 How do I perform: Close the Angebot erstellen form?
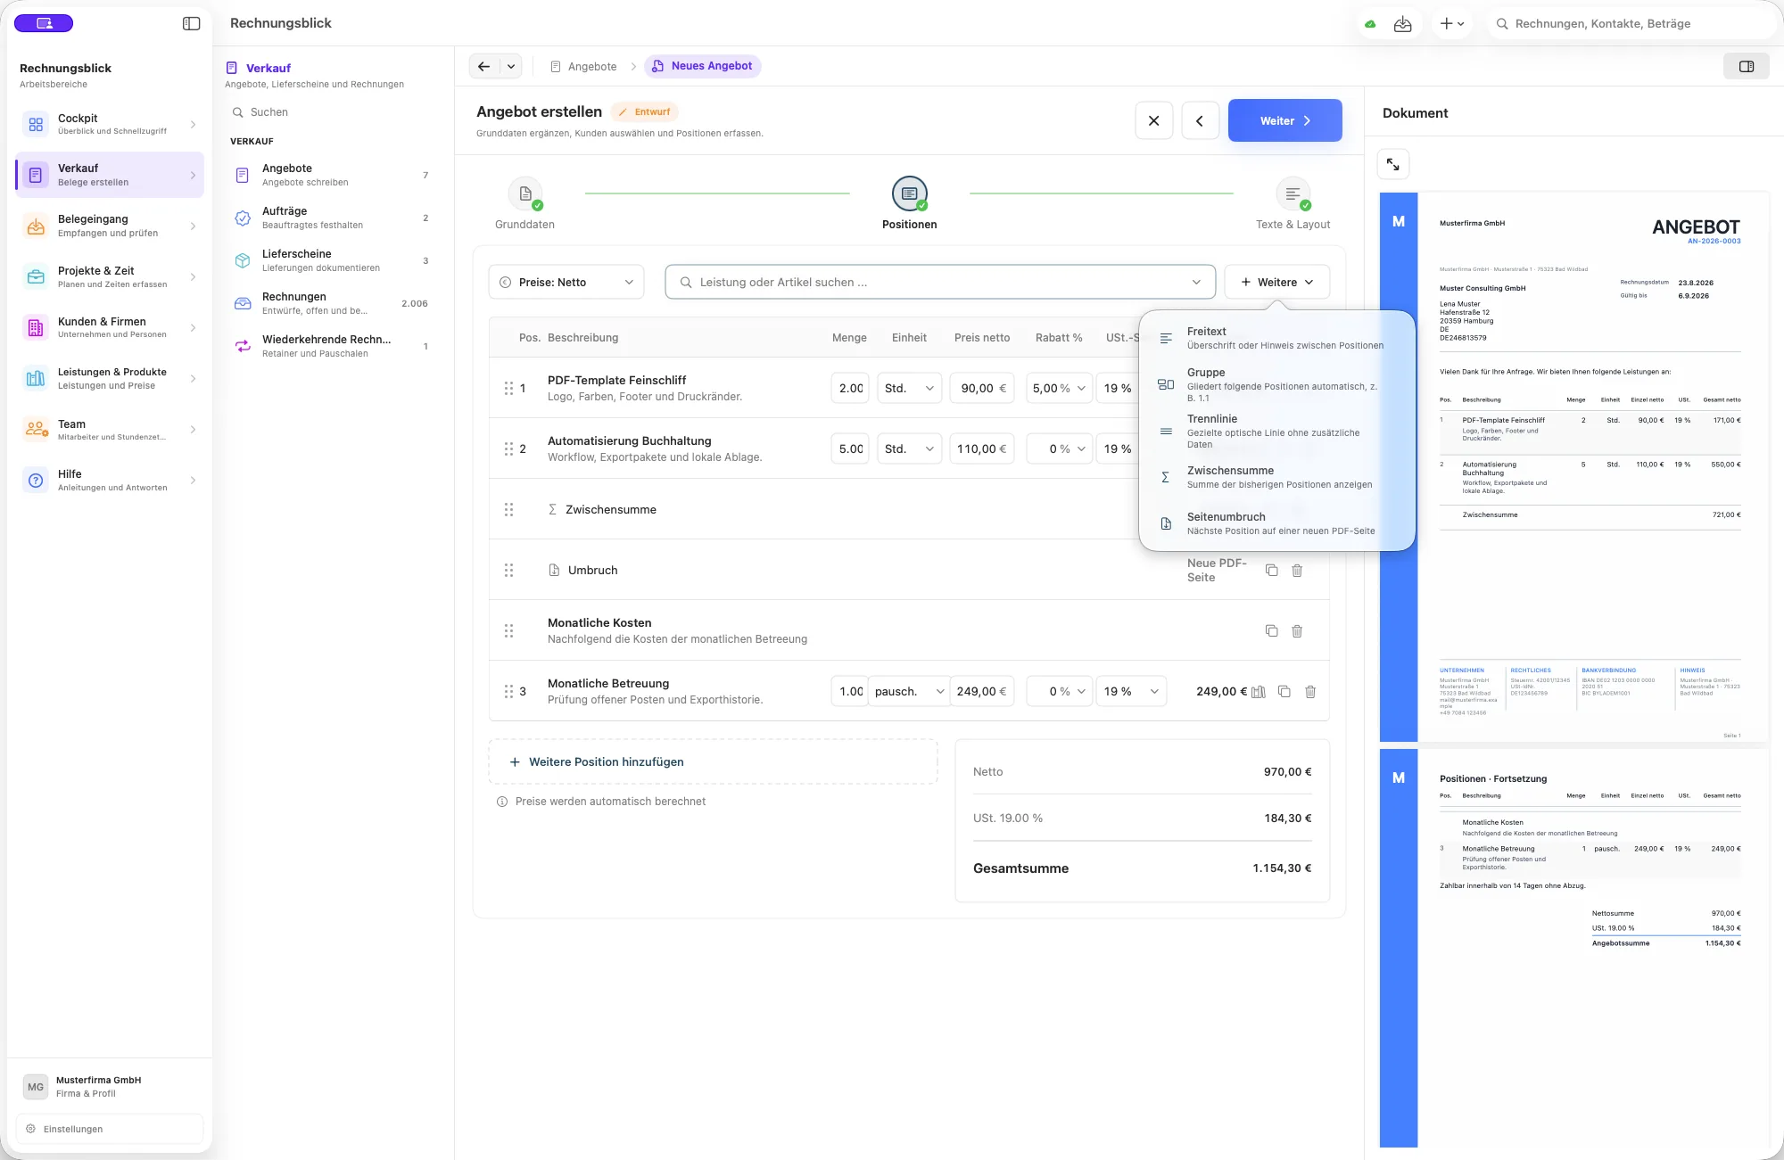[x=1154, y=120]
